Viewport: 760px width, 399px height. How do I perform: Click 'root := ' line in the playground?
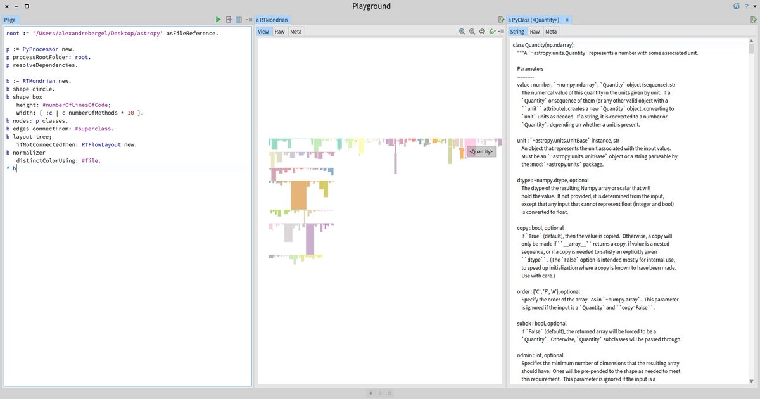112,32
